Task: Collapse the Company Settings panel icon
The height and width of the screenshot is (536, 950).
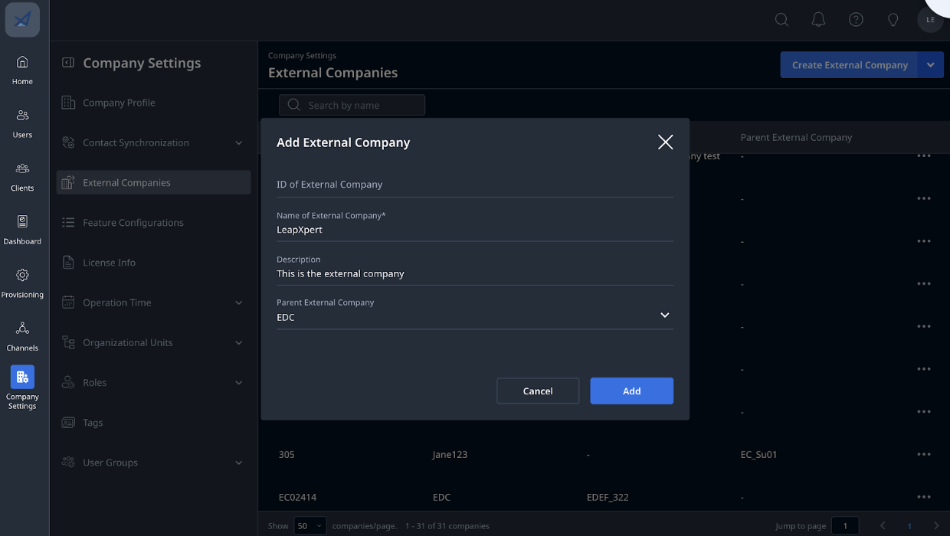Action: coord(68,63)
